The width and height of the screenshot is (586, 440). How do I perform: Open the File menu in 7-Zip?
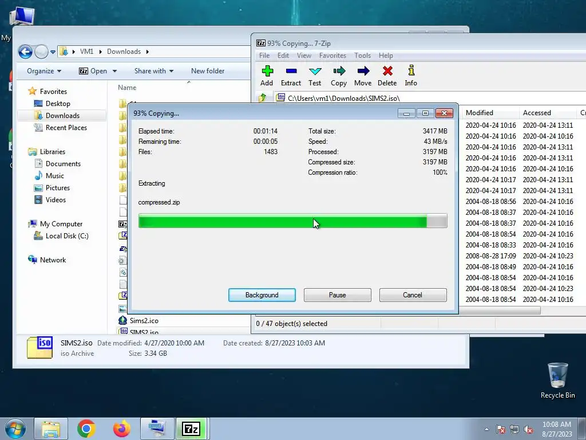click(264, 56)
